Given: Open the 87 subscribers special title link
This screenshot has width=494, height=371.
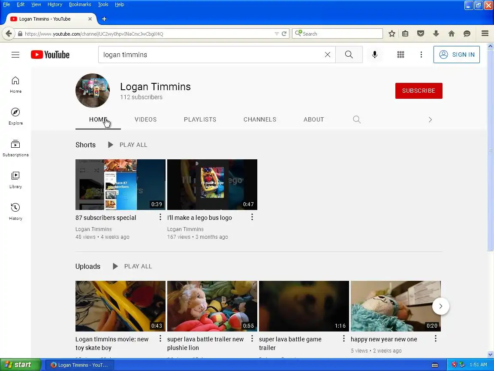Looking at the screenshot, I should [x=106, y=218].
